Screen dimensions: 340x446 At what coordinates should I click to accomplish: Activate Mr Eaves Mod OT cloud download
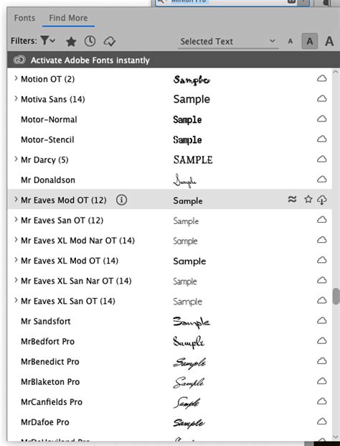(321, 200)
